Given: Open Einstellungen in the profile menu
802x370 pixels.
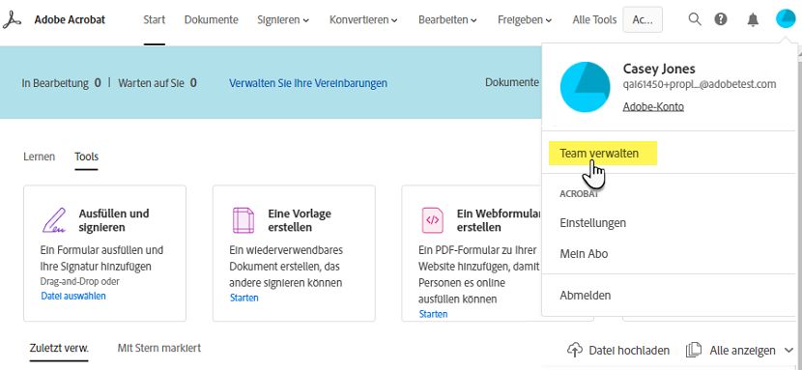Looking at the screenshot, I should (593, 223).
